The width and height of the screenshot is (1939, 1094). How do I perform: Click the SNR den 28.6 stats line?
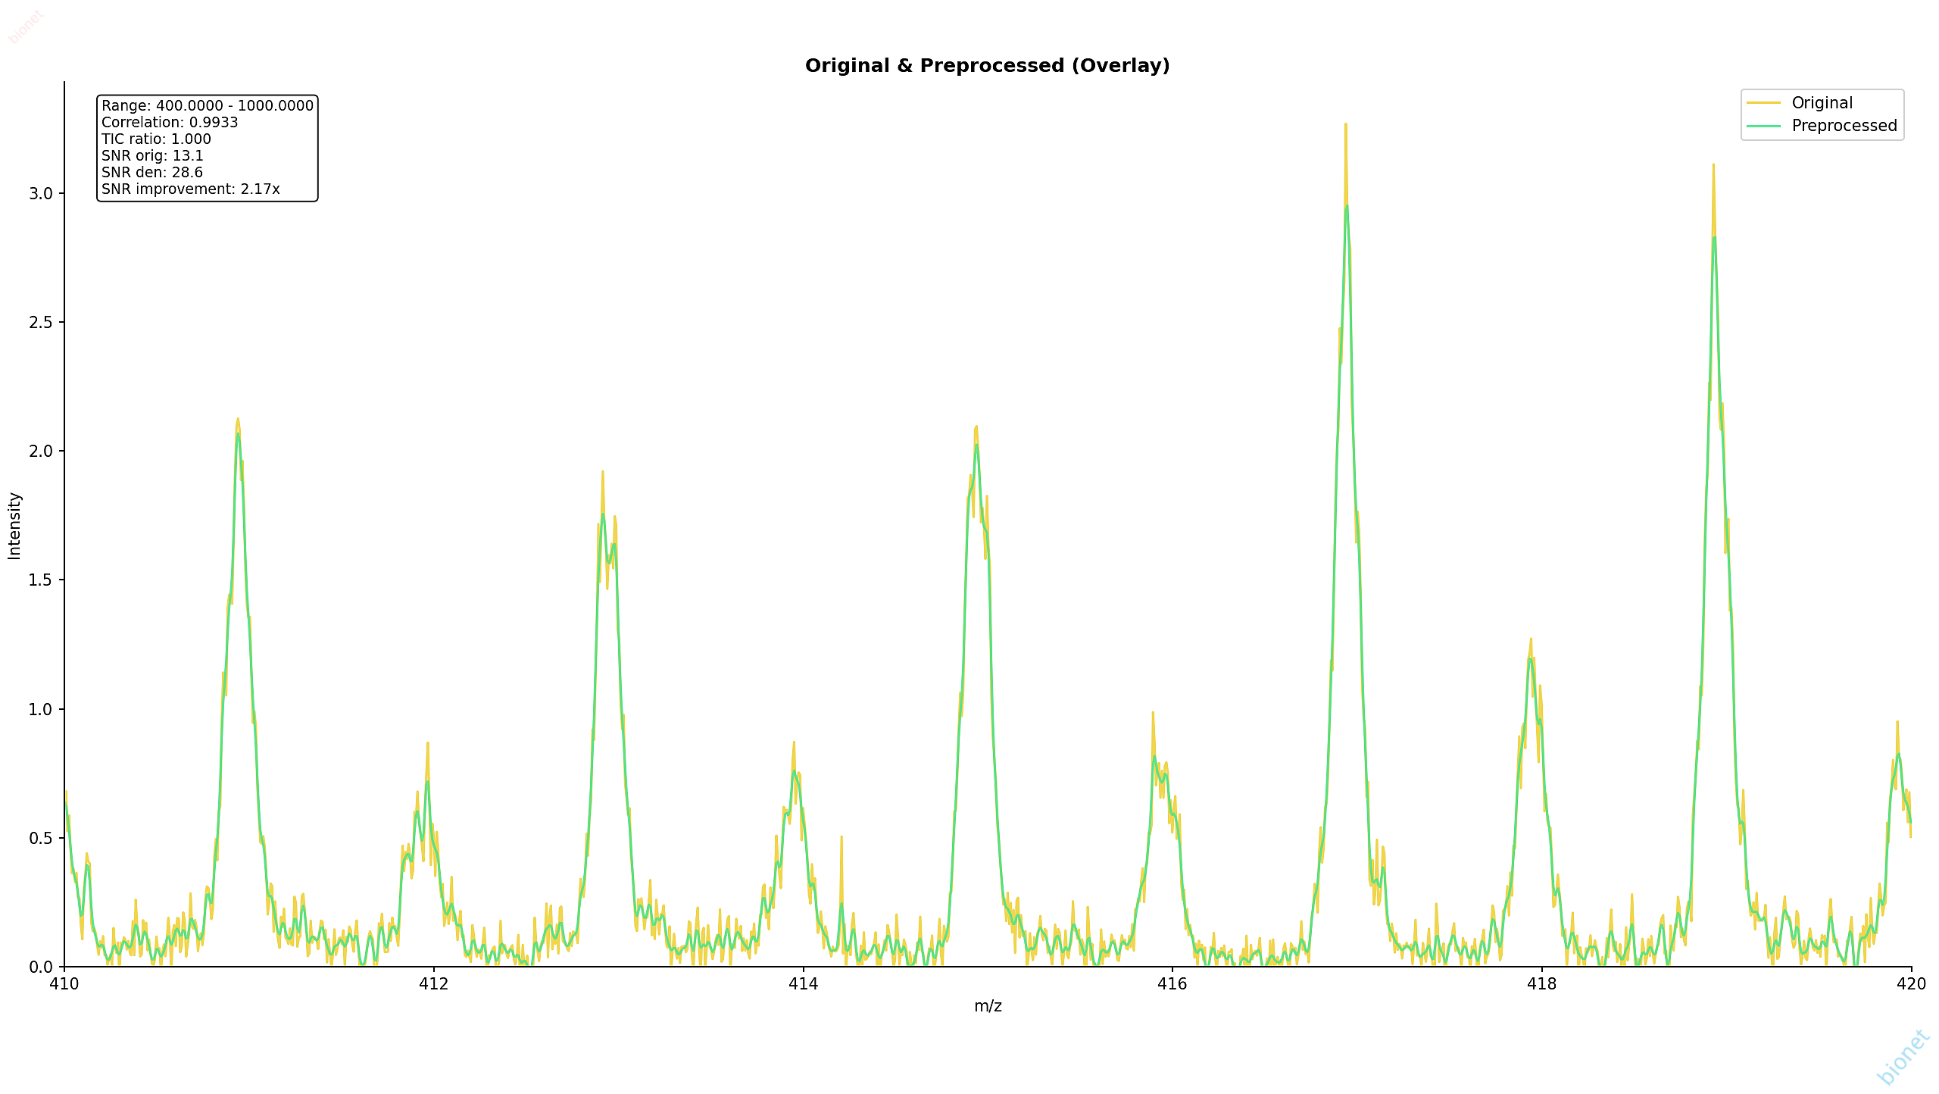152,172
